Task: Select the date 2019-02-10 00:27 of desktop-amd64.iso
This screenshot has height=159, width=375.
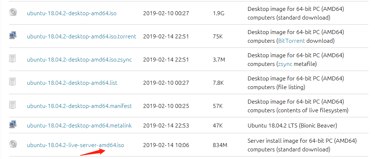Action: pos(166,13)
